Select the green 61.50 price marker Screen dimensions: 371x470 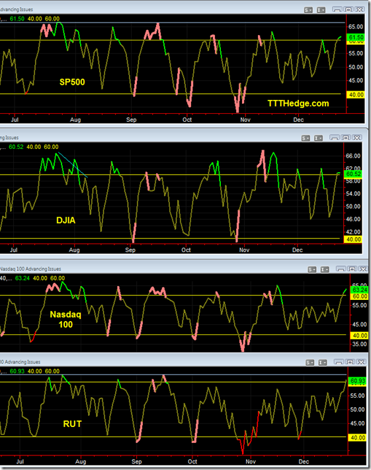pyautogui.click(x=355, y=38)
